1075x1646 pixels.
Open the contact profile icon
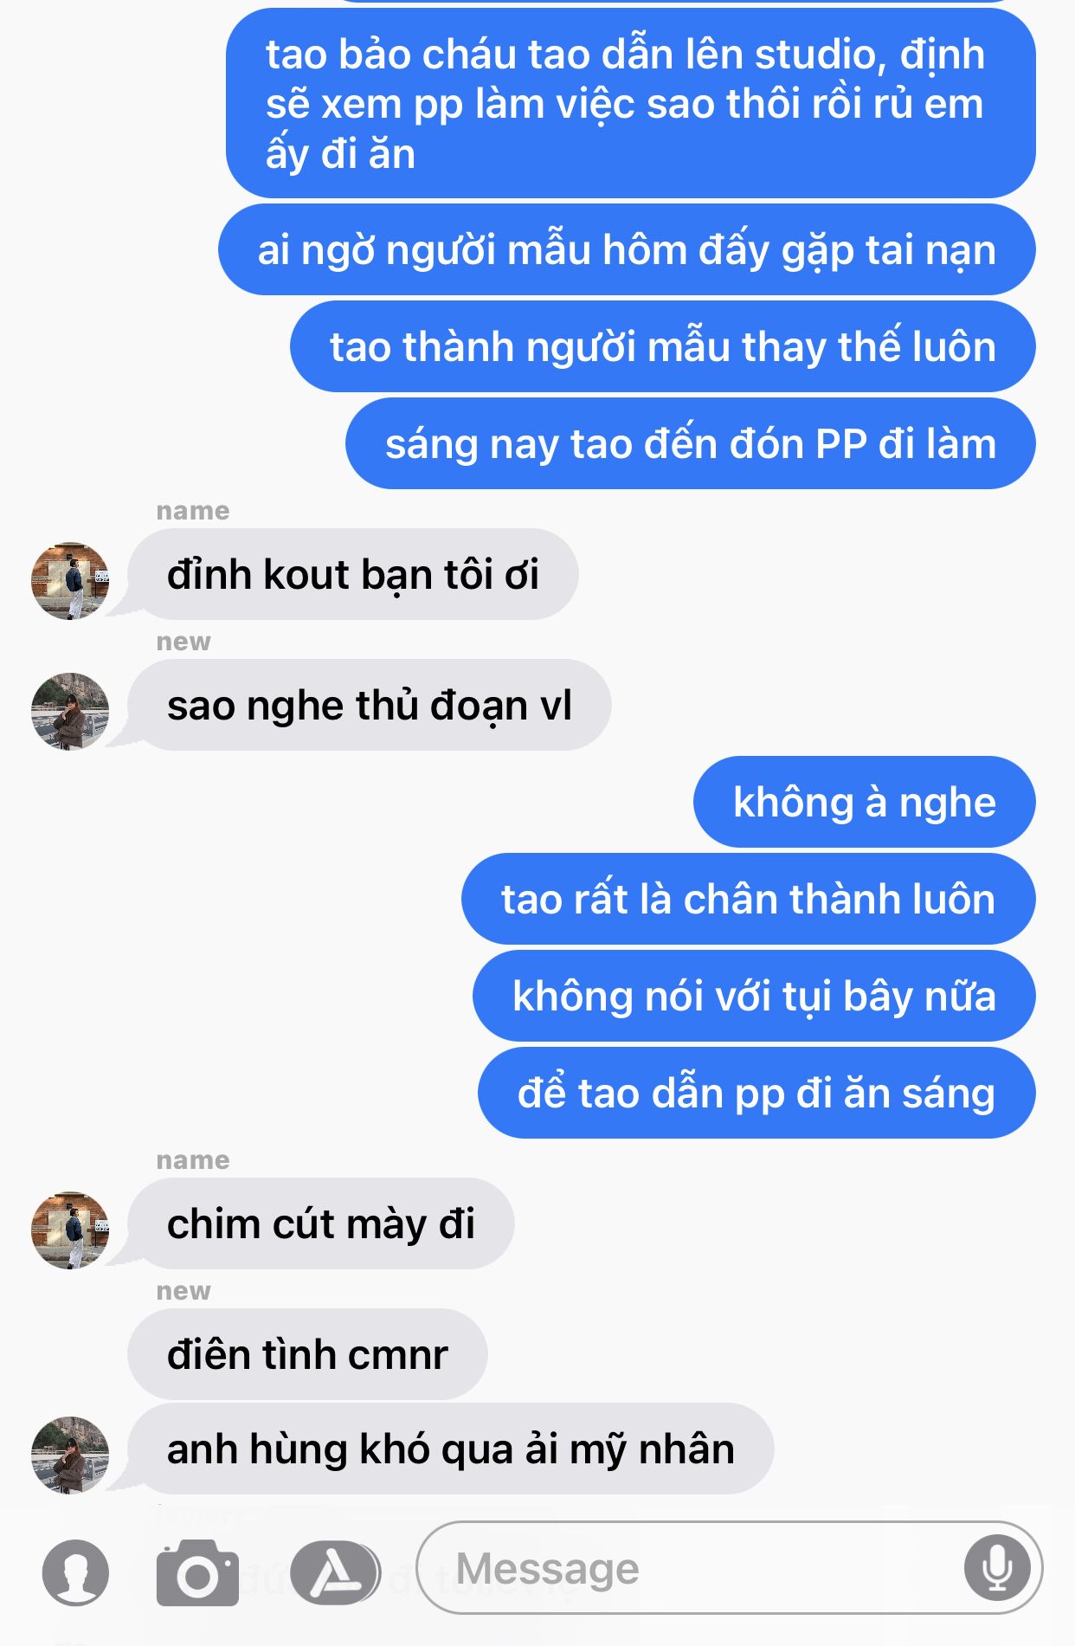point(75,1572)
